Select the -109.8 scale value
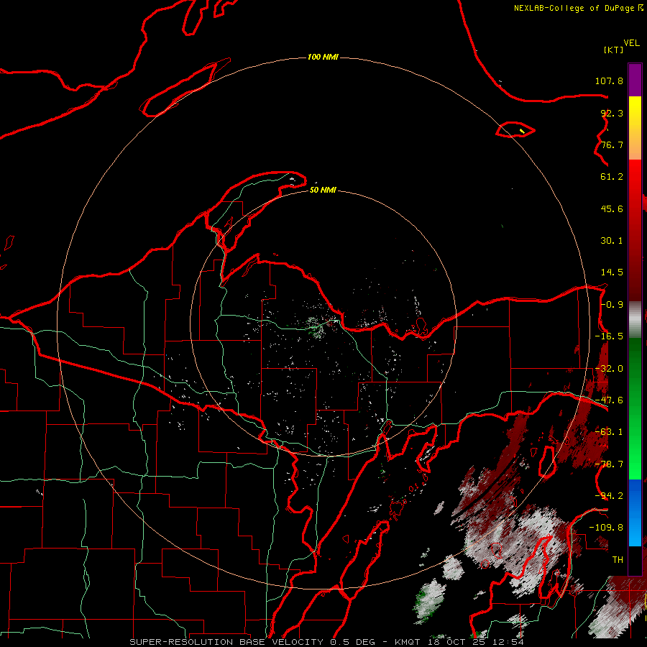Screen dimensions: 647x647 coord(606,528)
